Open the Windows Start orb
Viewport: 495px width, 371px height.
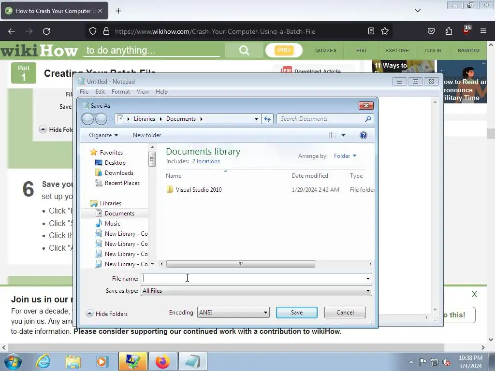coord(13,361)
